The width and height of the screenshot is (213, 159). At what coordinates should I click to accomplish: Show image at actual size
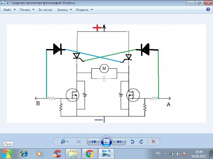click(79, 142)
